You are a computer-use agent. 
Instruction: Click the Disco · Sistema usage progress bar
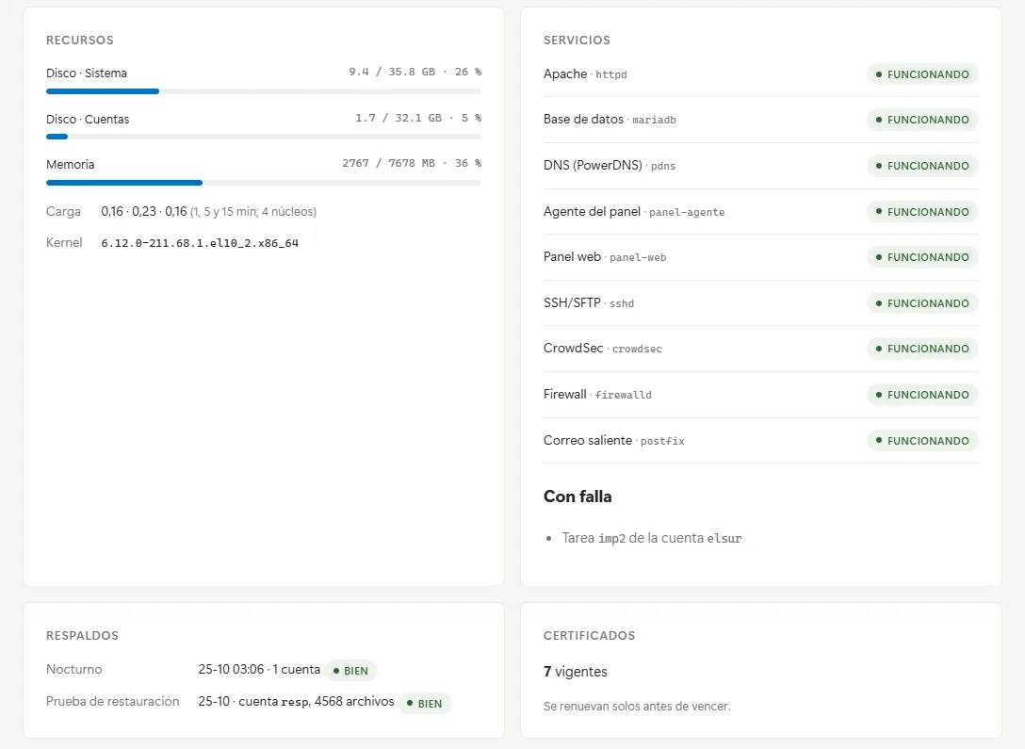pos(264,91)
